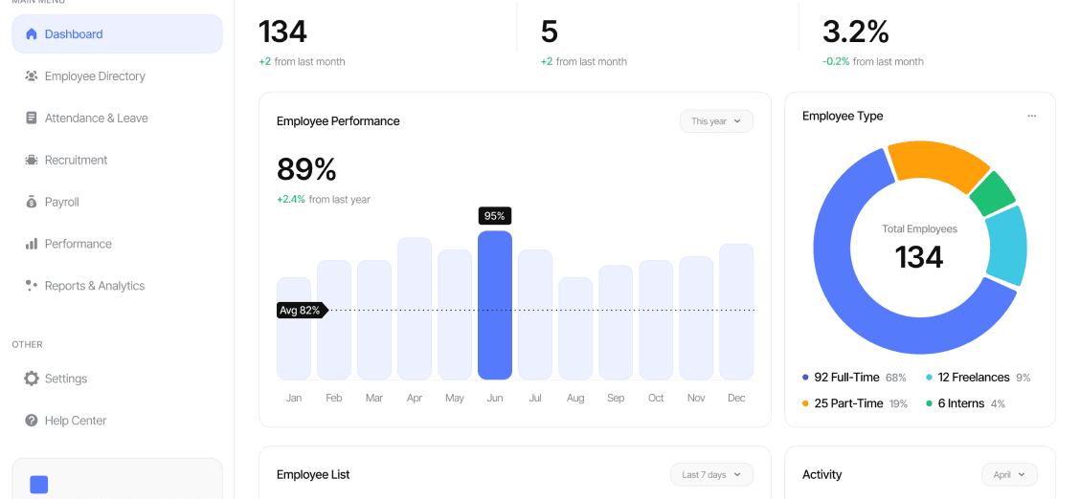
Task: Click the Employee Directory people icon
Action: click(x=32, y=76)
